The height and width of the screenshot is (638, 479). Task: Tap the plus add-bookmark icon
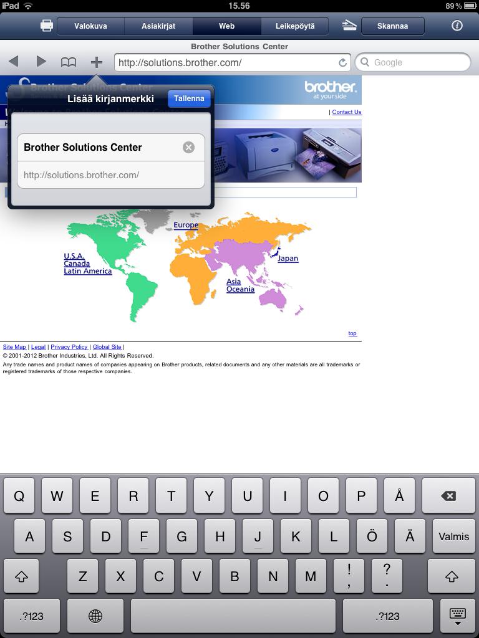click(97, 62)
